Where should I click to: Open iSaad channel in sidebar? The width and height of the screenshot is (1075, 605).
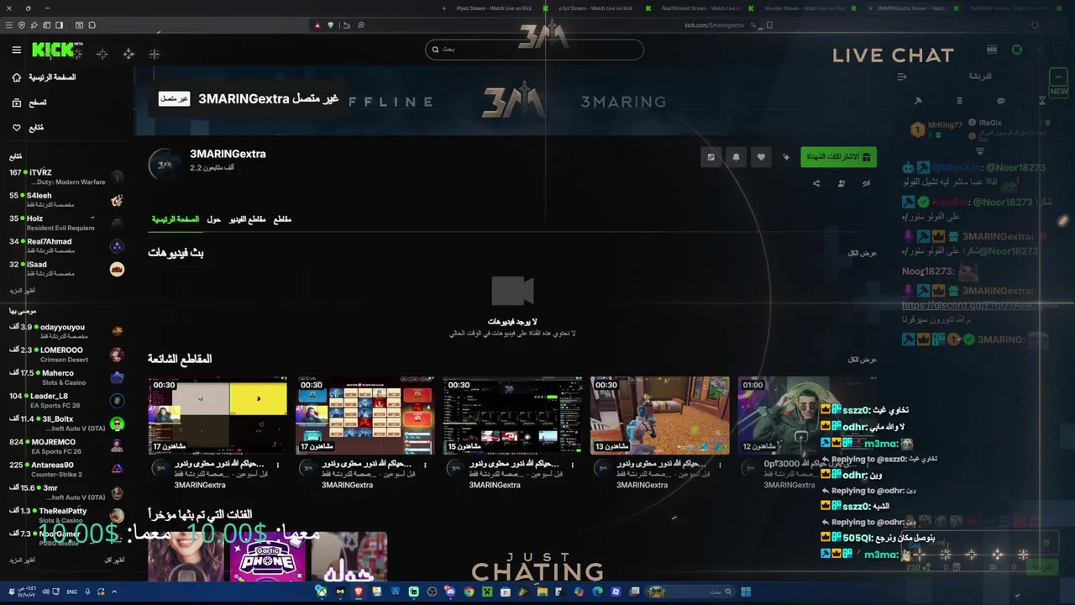click(x=66, y=269)
